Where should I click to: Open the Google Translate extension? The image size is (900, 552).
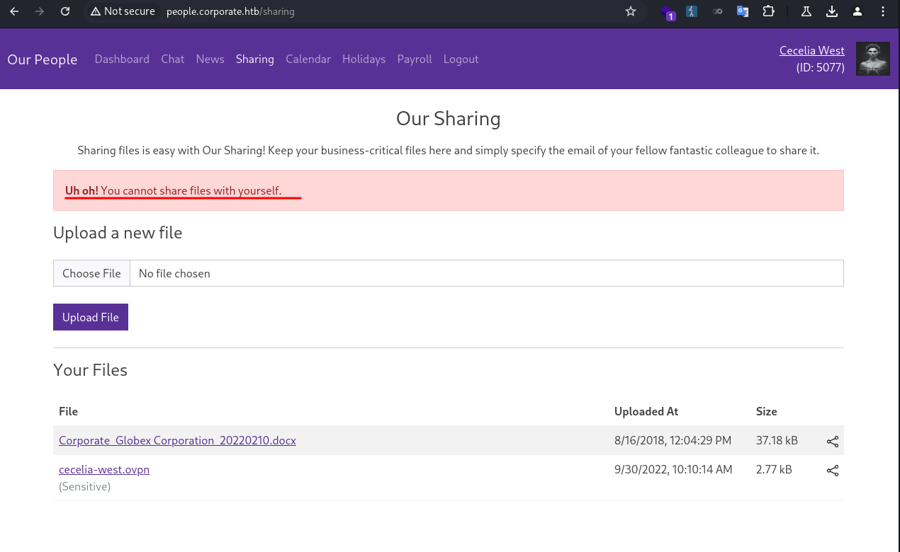pos(743,11)
